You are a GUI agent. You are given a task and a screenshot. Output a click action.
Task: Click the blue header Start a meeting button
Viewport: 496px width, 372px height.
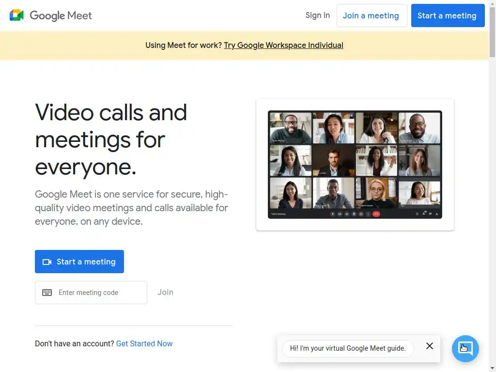448,15
